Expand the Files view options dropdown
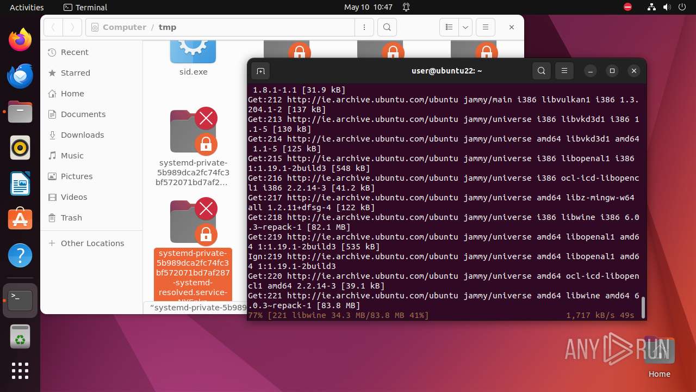The width and height of the screenshot is (696, 392). coord(465,27)
